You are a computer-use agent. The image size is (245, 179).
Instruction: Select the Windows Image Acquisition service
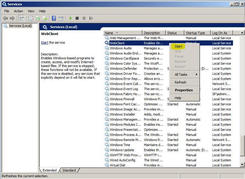point(168,109)
